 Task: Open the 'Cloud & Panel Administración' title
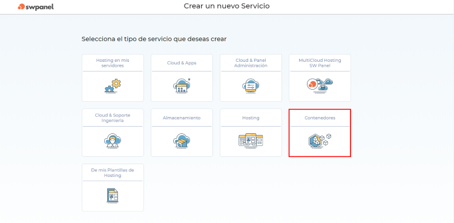click(x=251, y=63)
